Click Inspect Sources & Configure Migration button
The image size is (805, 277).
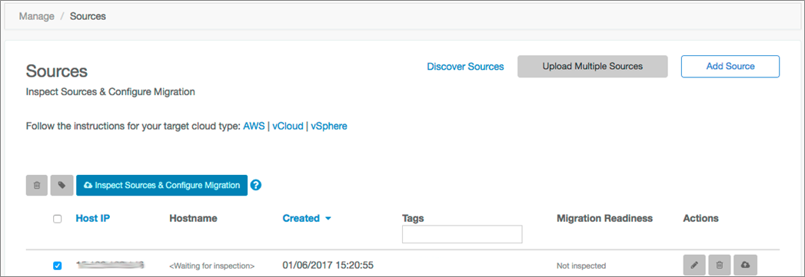pyautogui.click(x=161, y=186)
